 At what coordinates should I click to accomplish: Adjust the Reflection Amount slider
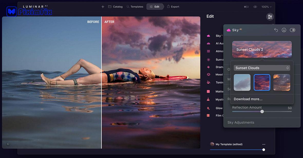[x=262, y=112]
